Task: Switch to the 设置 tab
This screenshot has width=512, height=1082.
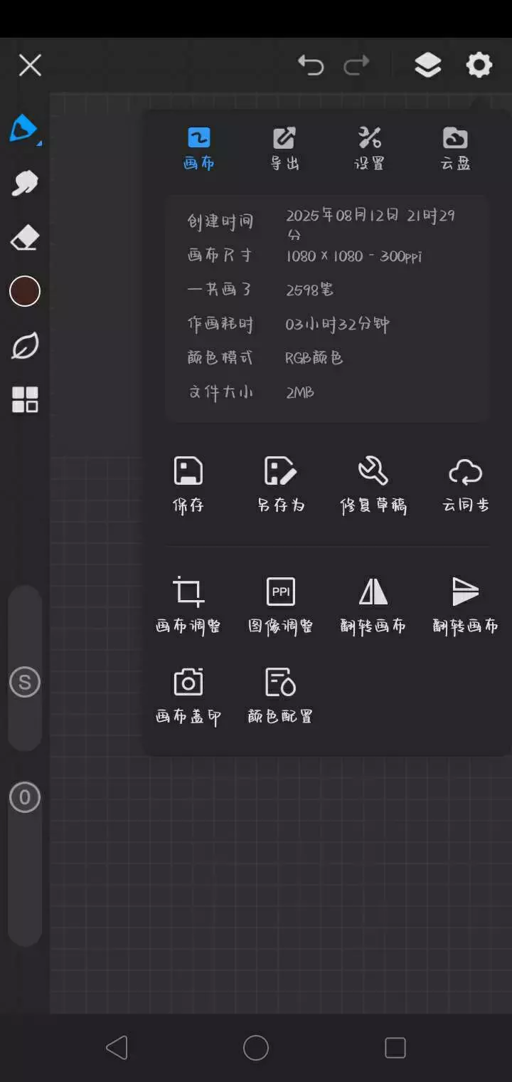Action: point(370,149)
